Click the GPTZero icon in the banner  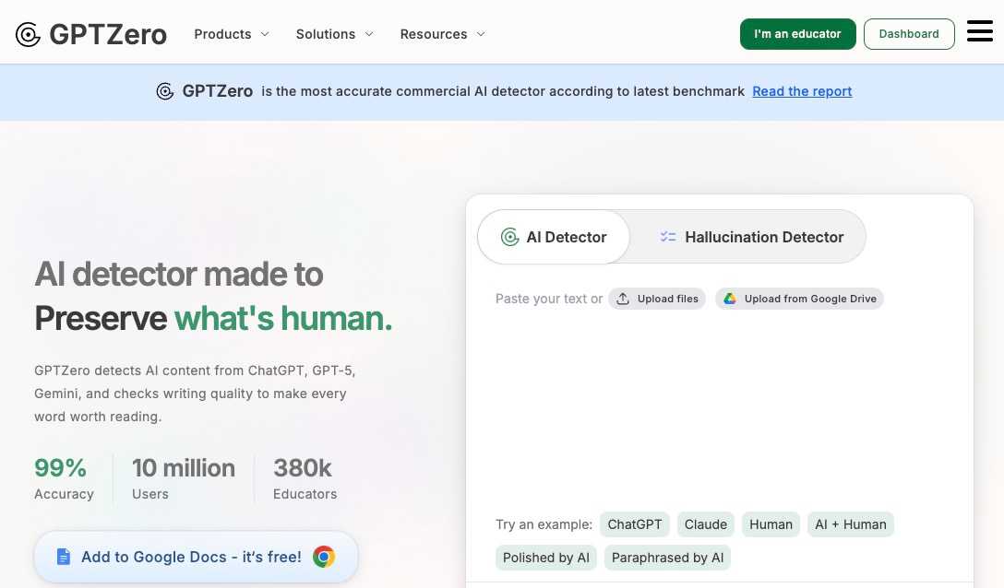tap(165, 91)
